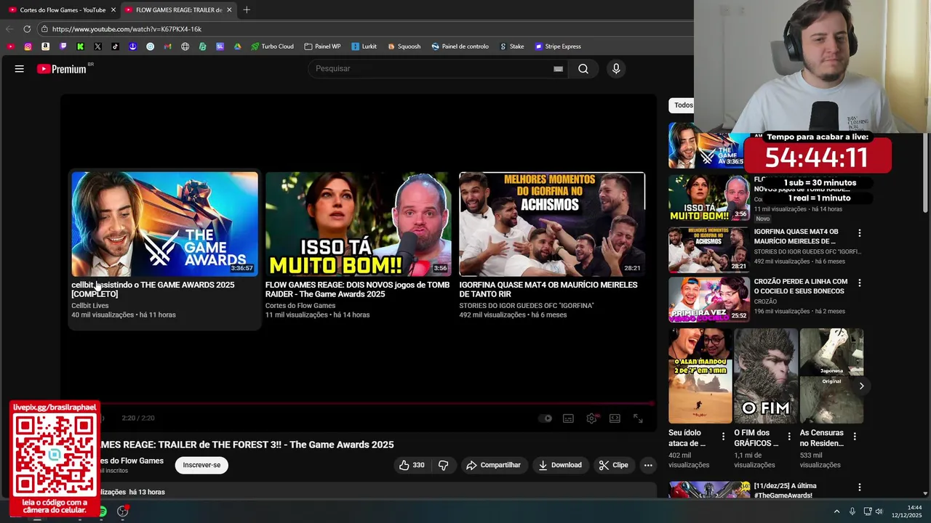
Task: Share the video via Compartilhar
Action: tap(493, 465)
